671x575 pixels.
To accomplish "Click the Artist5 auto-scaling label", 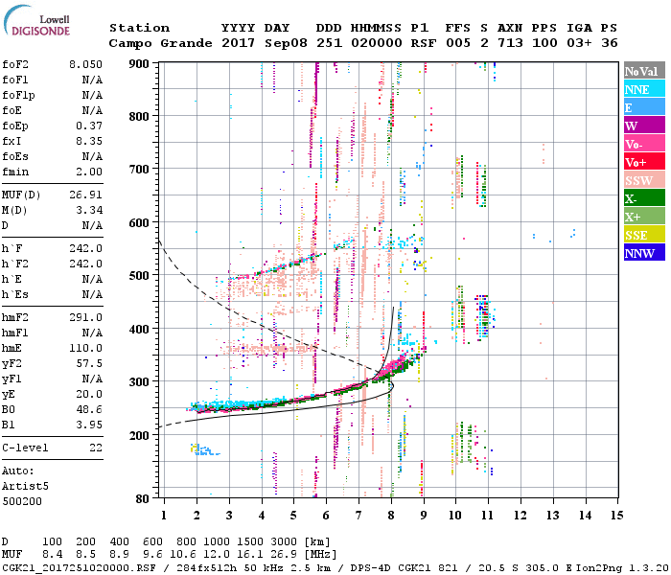I will point(23,486).
